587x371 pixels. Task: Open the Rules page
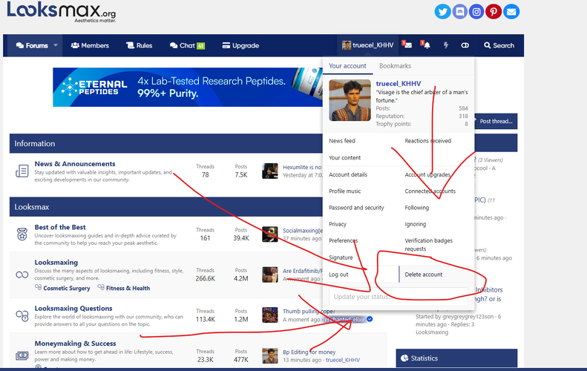pos(140,45)
